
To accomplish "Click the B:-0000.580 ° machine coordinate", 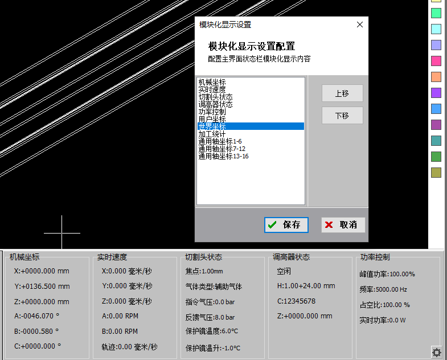I will click(x=36, y=331).
